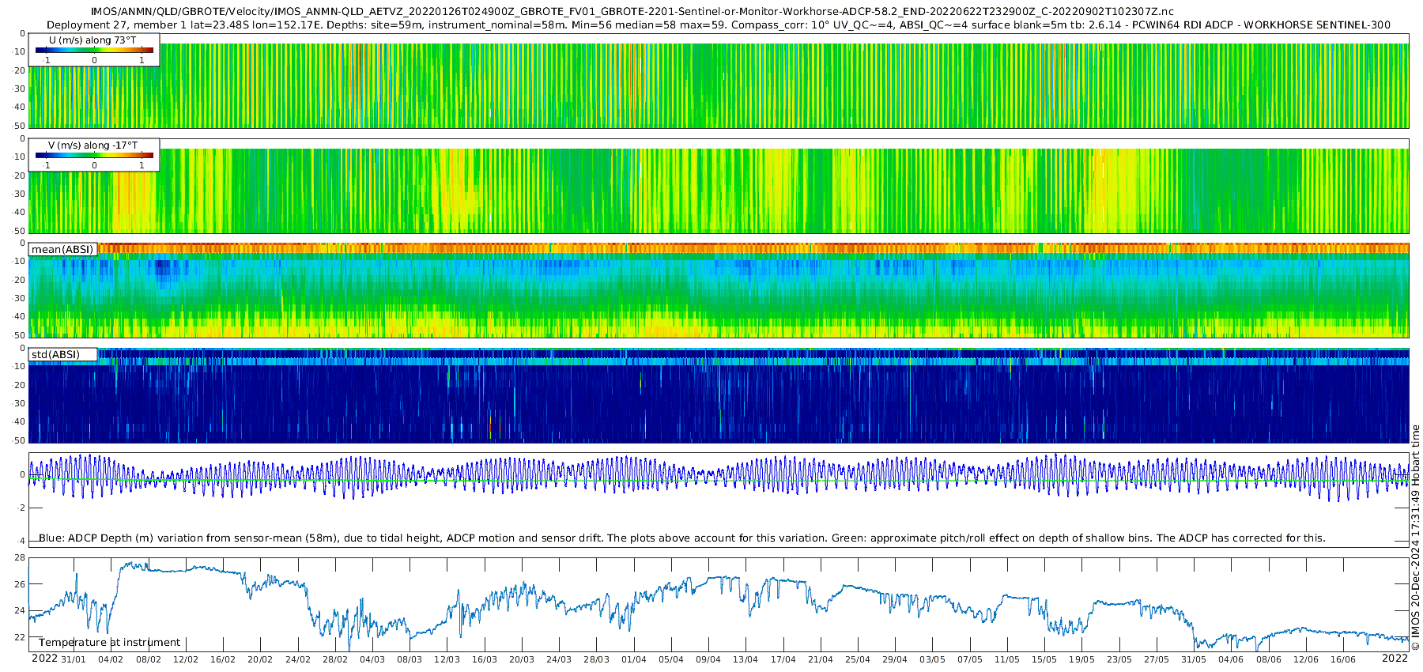The width and height of the screenshot is (1423, 672).
Task: Click the 'Temperature at instrument' label
Action: click(x=109, y=643)
